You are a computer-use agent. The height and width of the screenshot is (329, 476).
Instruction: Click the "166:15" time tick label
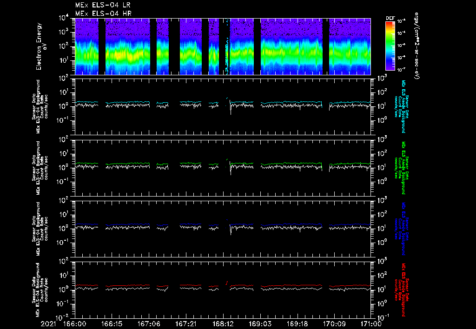(x=112, y=324)
